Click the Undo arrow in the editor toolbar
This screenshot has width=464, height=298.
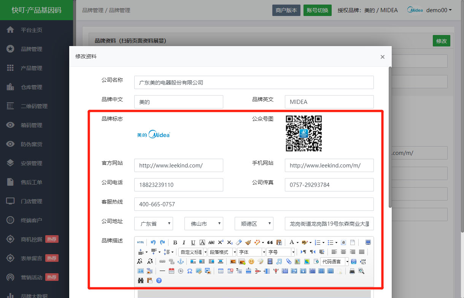point(153,242)
